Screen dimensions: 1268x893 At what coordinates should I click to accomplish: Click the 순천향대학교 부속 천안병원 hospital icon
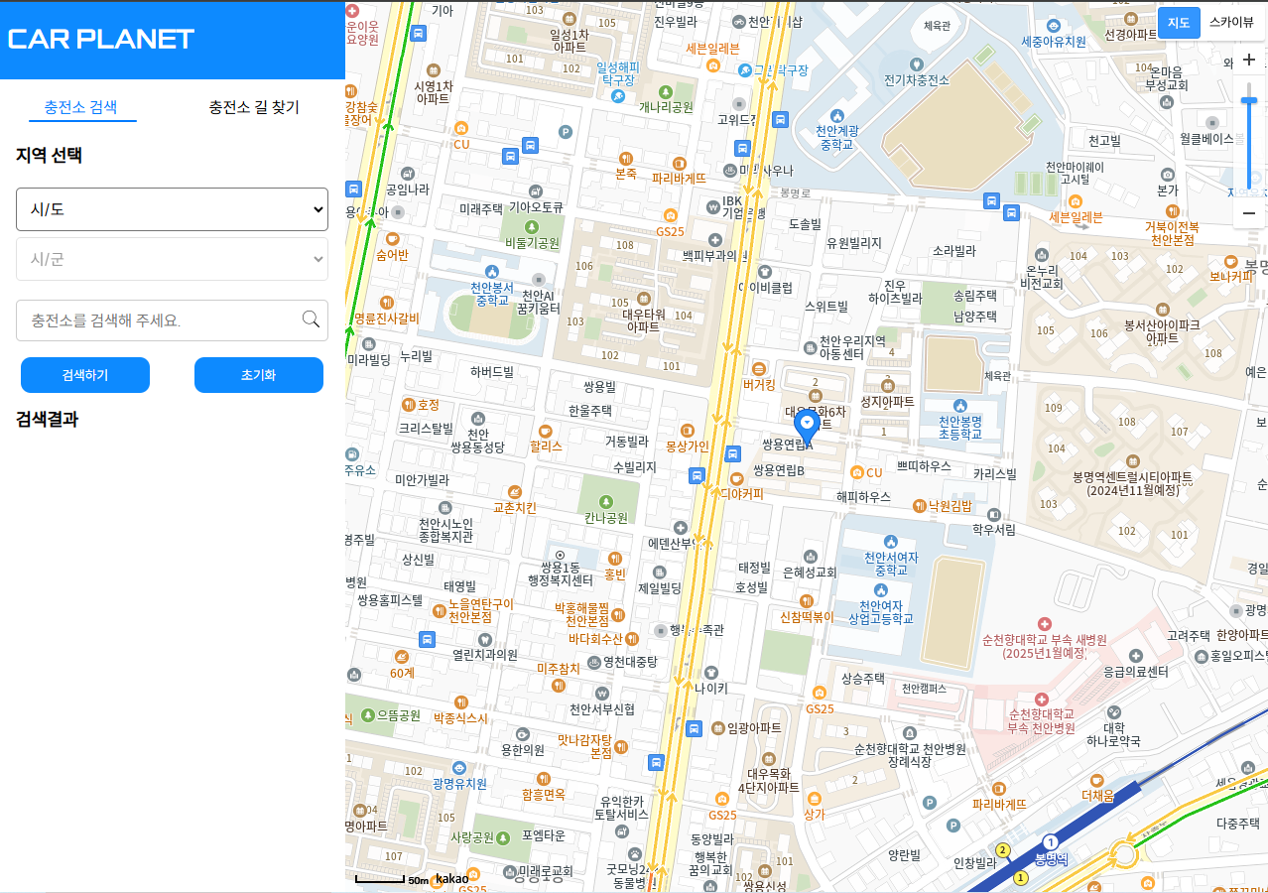(1041, 700)
